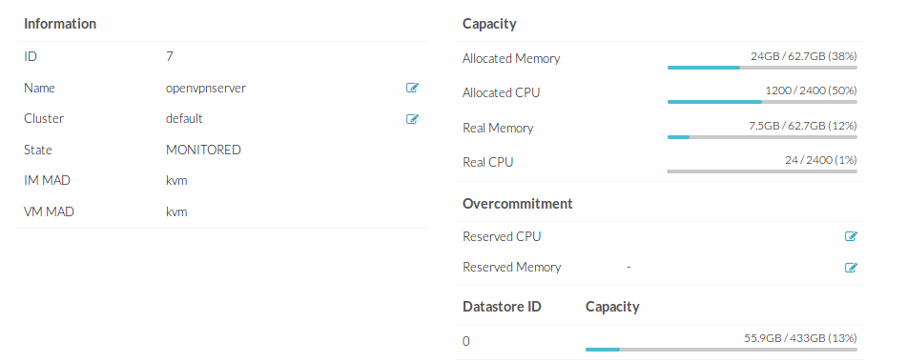This screenshot has width=907, height=362.
Task: Click the Datastore ID column header
Action: pos(502,307)
